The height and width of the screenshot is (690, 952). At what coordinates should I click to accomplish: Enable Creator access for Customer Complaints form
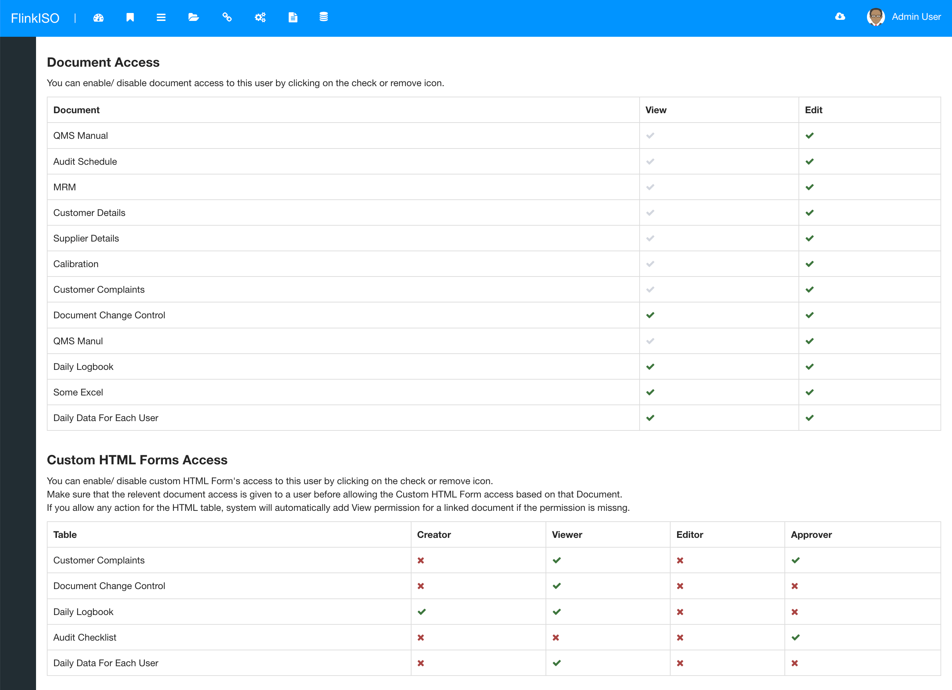[x=421, y=561]
